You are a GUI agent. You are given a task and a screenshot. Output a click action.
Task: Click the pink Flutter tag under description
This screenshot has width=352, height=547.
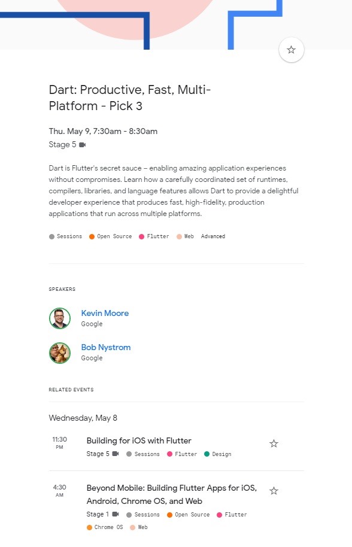(154, 236)
